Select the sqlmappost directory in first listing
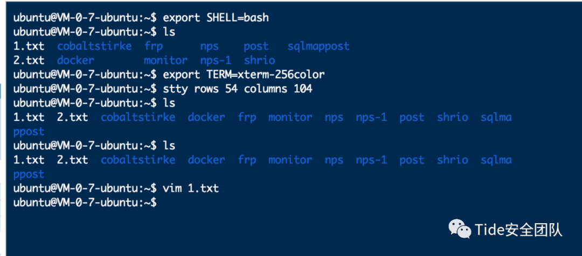The width and height of the screenshot is (582, 256). tap(318, 47)
